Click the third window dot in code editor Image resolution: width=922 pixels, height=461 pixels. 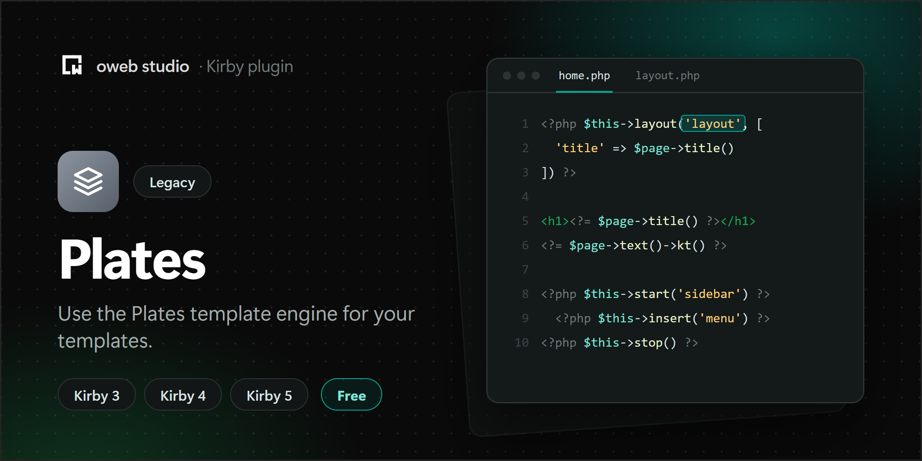[x=536, y=76]
